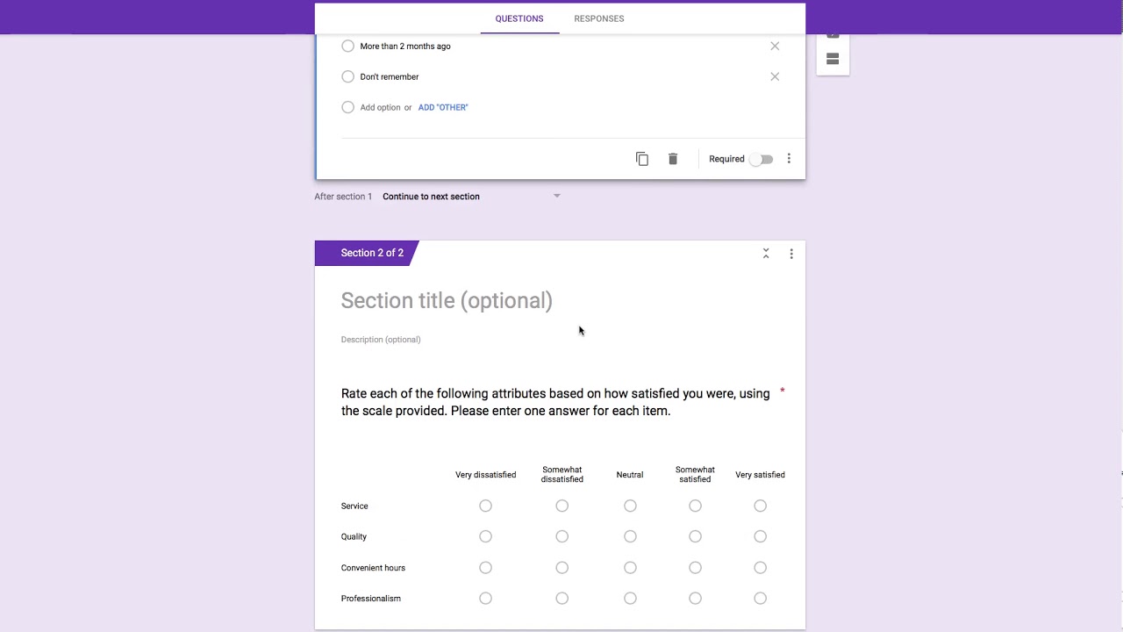This screenshot has height=632, width=1123.
Task: Click the 'Professionalism' row label
Action: pos(370,599)
